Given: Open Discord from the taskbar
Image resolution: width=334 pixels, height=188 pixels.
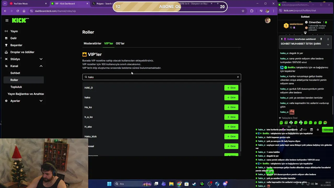Looking at the screenshot, I should point(225,184).
